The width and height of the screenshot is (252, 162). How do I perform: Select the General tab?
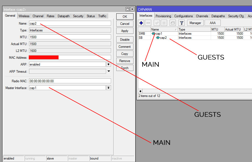pyautogui.click(x=10, y=16)
